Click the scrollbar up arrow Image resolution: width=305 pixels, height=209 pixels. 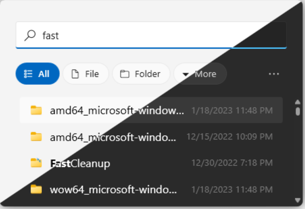pos(298,102)
